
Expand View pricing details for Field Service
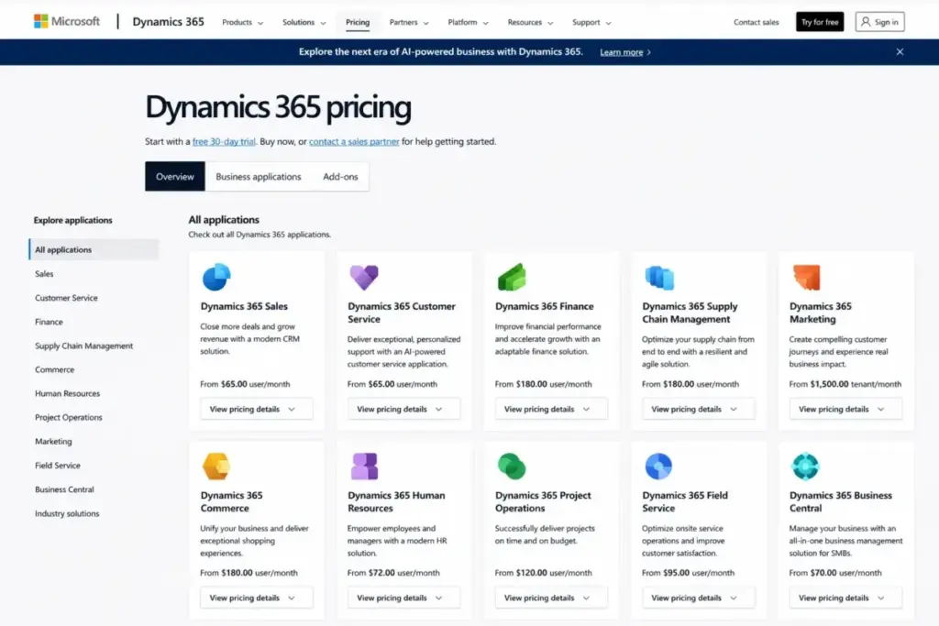tap(698, 598)
